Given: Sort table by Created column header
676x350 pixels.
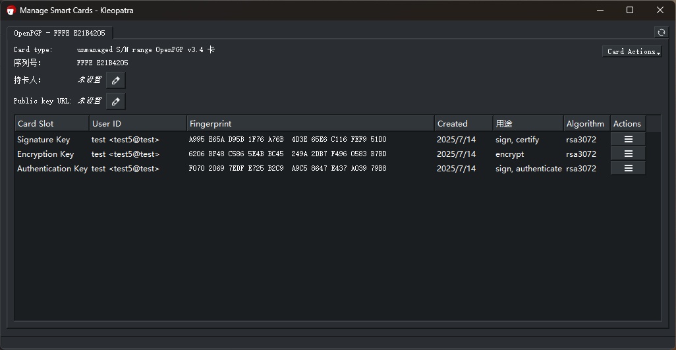Looking at the screenshot, I should pyautogui.click(x=463, y=124).
